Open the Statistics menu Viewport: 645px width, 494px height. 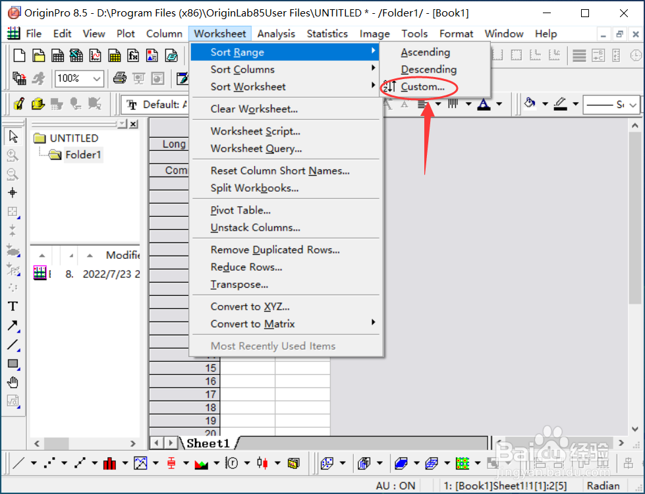(327, 34)
